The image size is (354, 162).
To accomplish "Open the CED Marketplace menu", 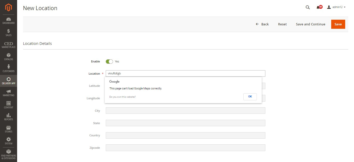I will tap(9, 45).
